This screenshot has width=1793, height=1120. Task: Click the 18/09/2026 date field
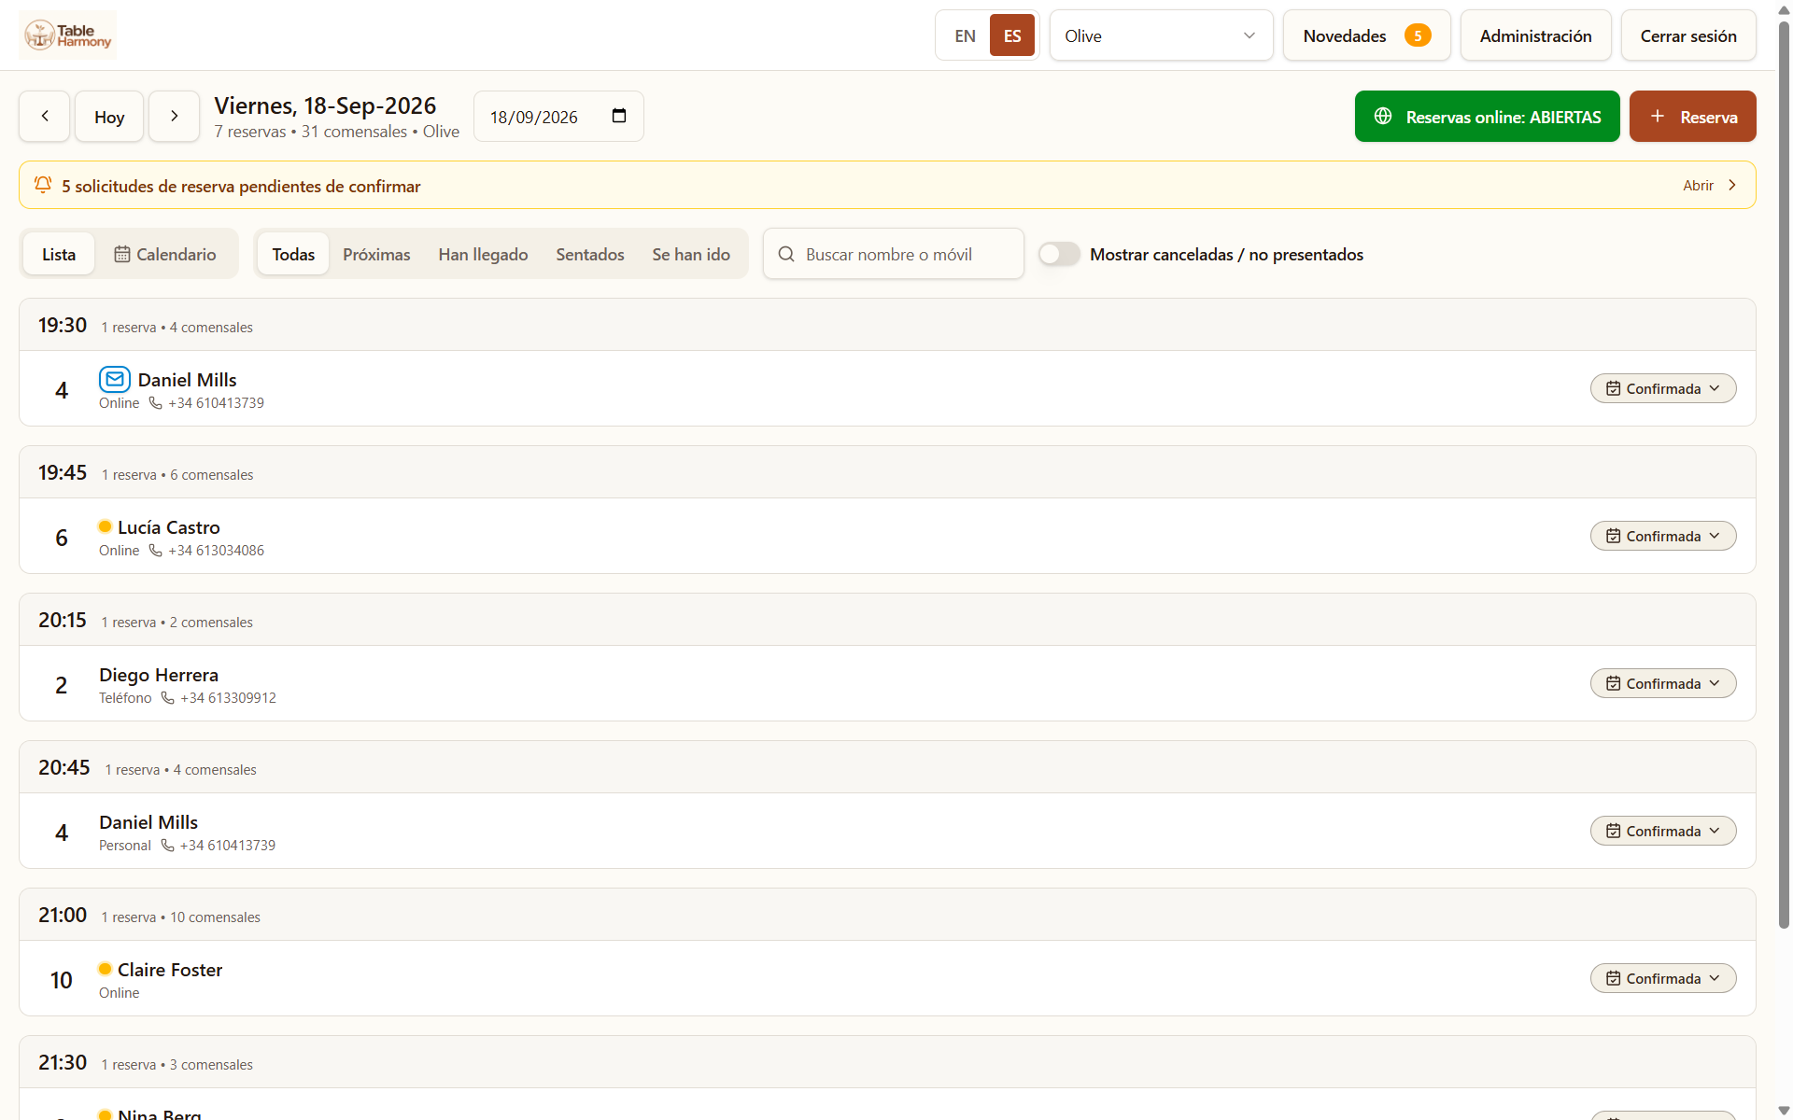click(x=558, y=117)
